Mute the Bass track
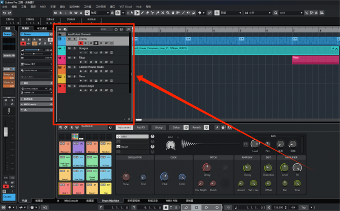The width and height of the screenshot is (340, 211). [69, 77]
